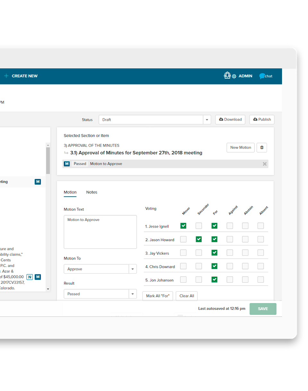
Task: Open the chat bubble icon
Action: coord(262,76)
